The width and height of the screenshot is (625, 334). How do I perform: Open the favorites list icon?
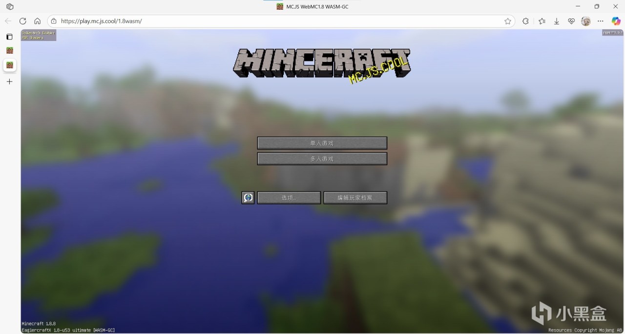pos(542,21)
